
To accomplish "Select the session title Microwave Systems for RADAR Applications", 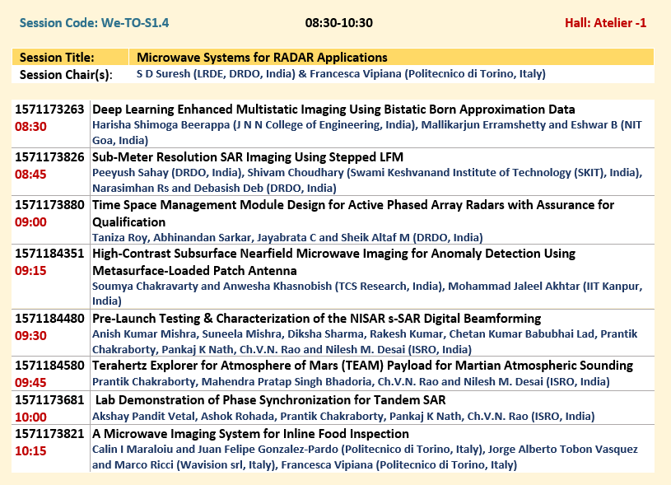I will [x=262, y=58].
